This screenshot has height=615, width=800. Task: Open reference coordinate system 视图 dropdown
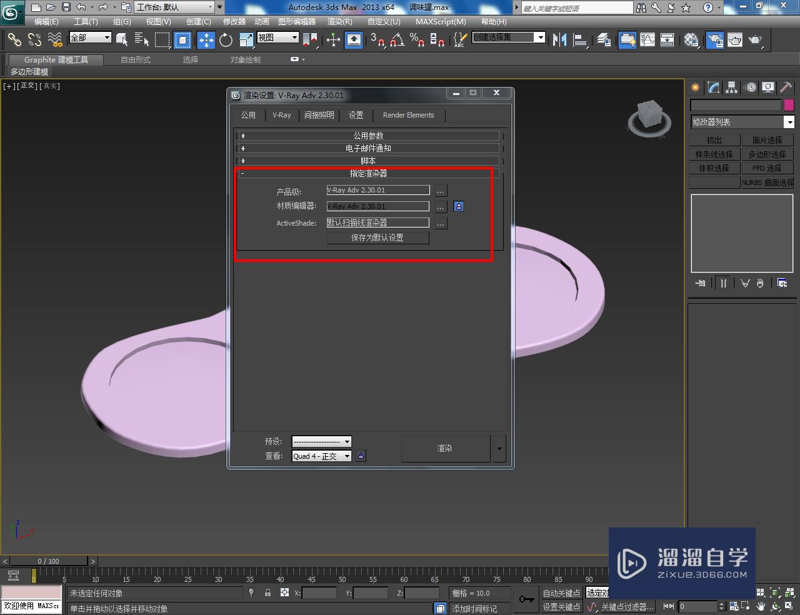pos(278,37)
